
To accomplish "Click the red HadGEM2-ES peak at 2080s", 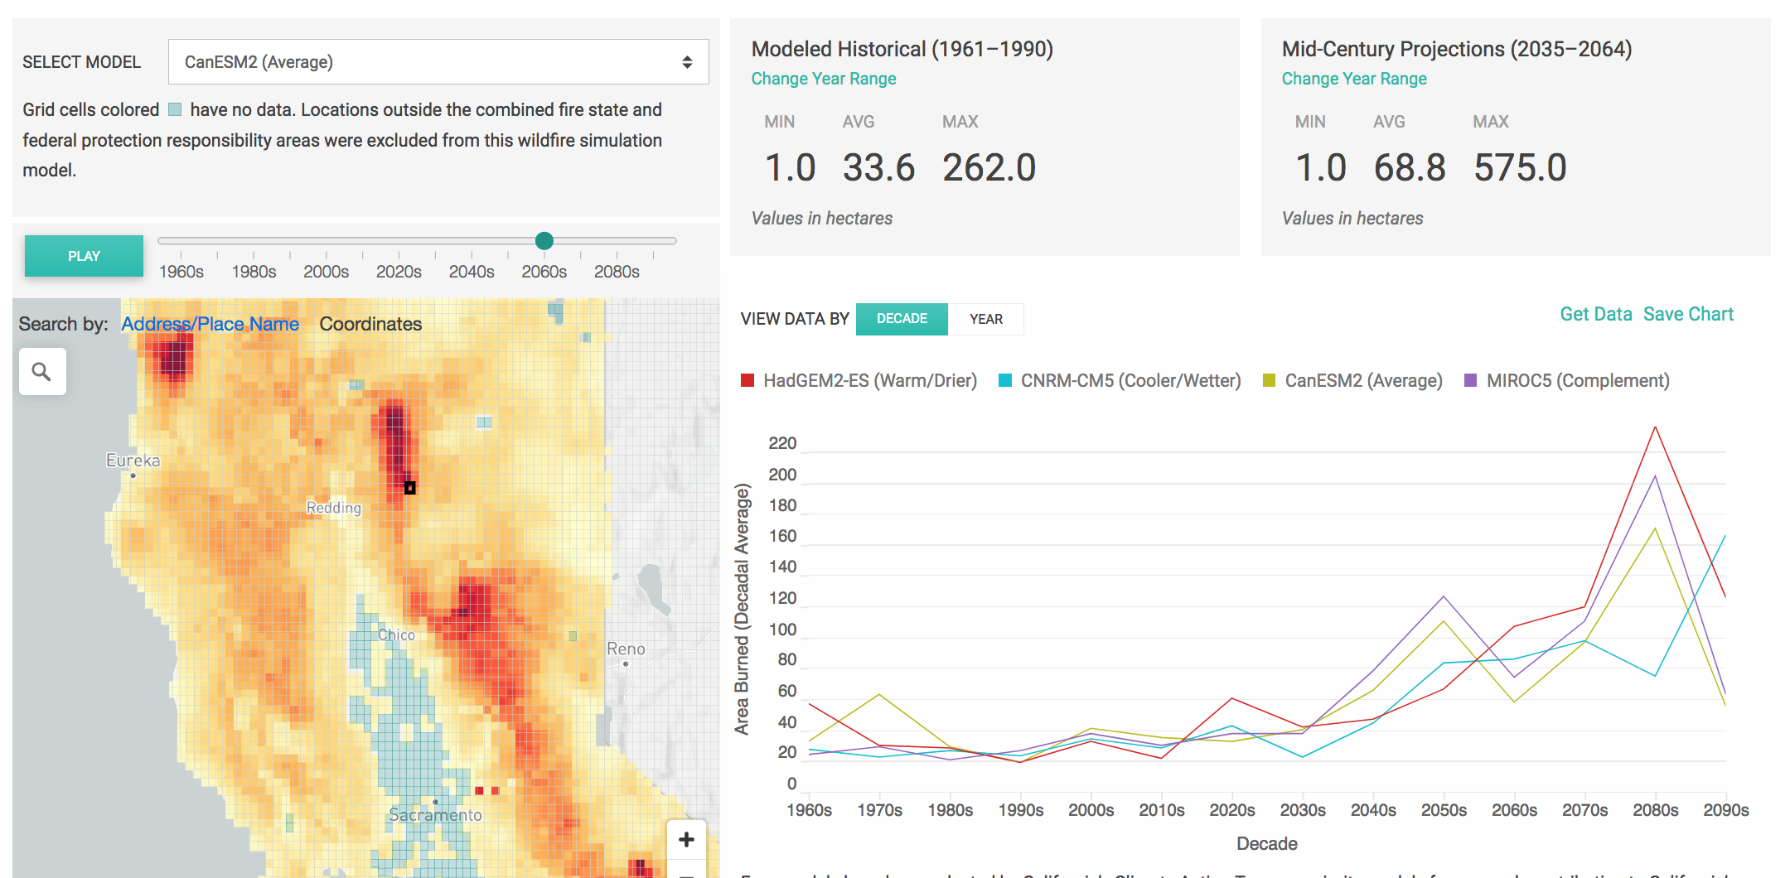I will (x=1655, y=427).
